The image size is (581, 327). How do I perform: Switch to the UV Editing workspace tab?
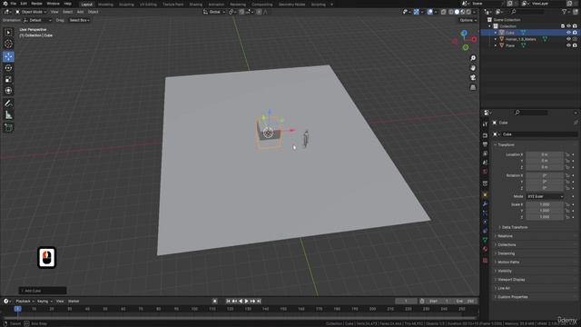[x=148, y=5]
